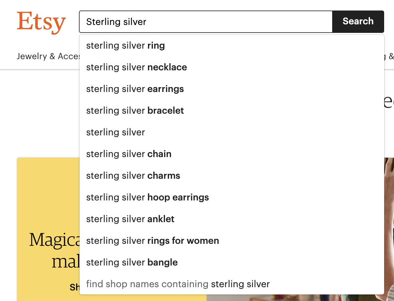This screenshot has height=301, width=394.
Task: Choose the plain sterling silver suggestion
Action: point(232,132)
